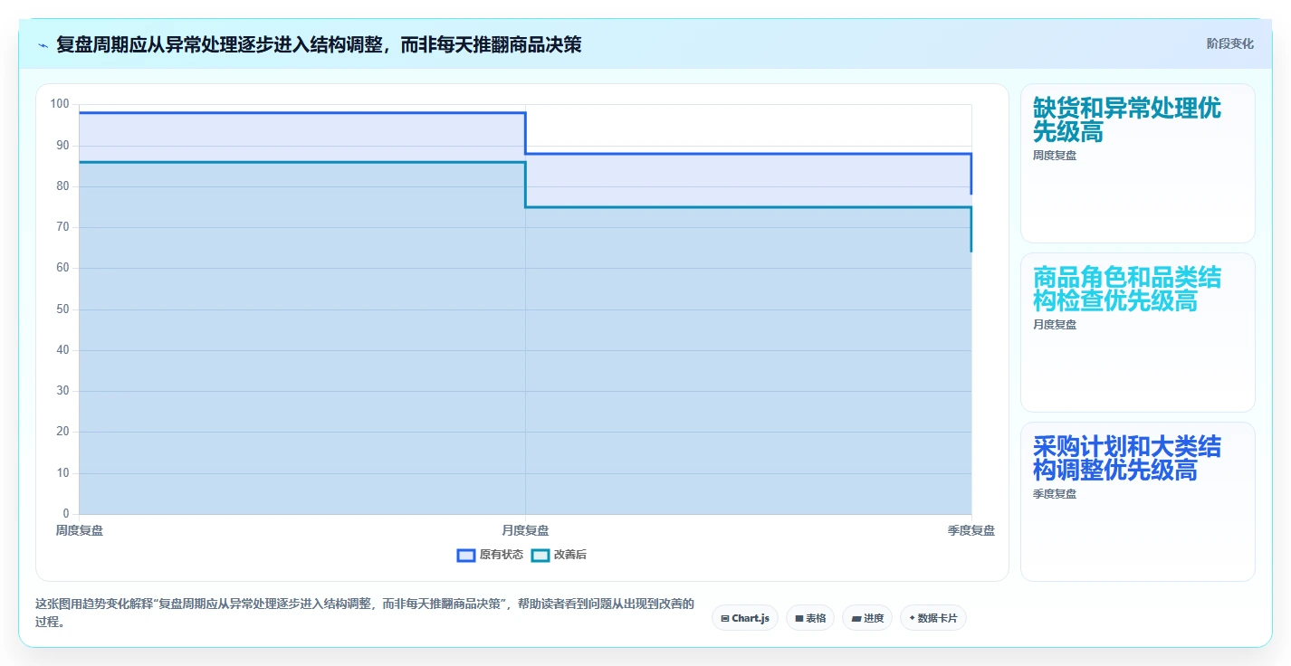Click the teal 改善后 step at 75
Viewport: 1291px width, 666px height.
pyautogui.click(x=749, y=207)
